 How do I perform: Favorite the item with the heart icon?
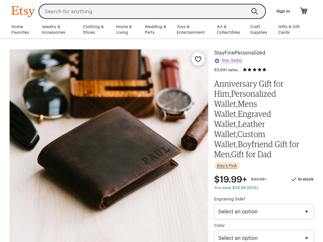(x=198, y=59)
